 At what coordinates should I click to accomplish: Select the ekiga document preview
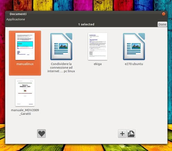(x=98, y=46)
